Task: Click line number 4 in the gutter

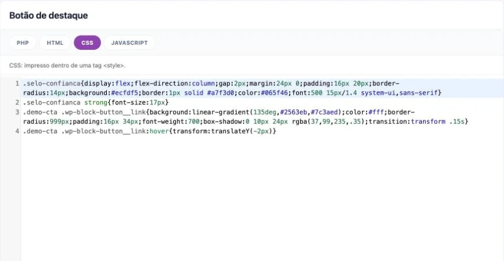Action: pyautogui.click(x=17, y=131)
